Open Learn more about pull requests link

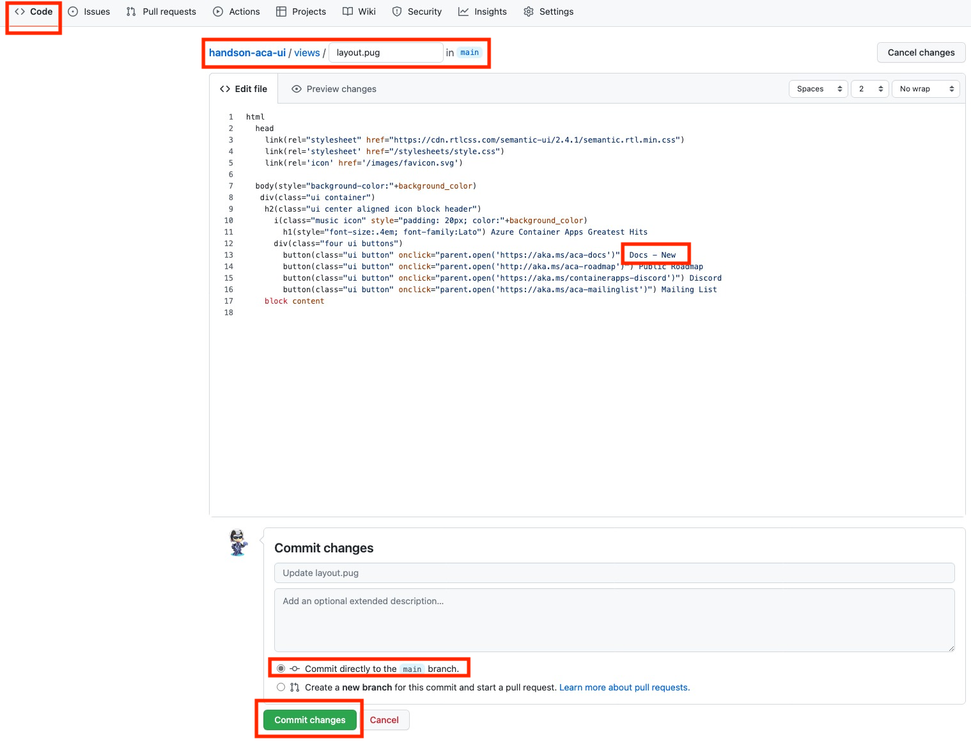click(x=625, y=687)
